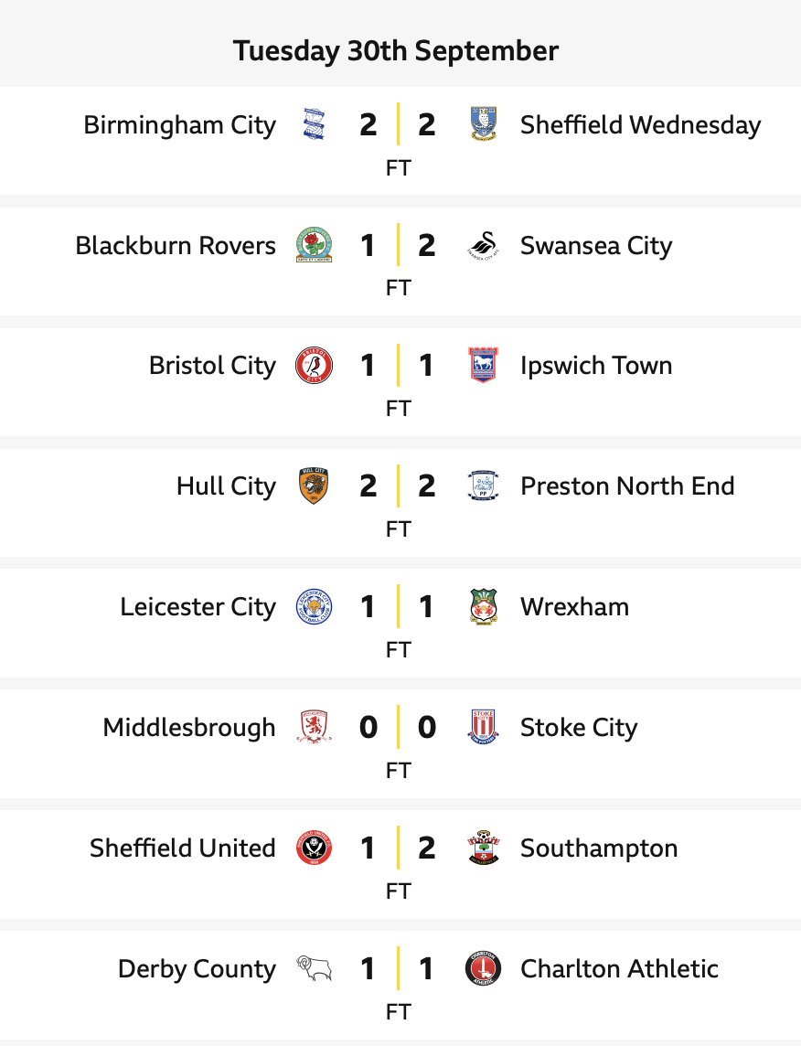
Task: Click the Derby County ram crest
Action: click(314, 969)
